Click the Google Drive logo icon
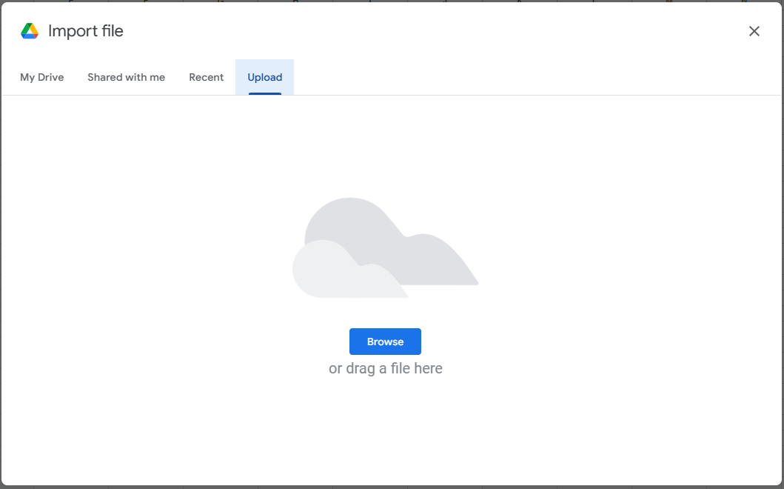 click(30, 31)
